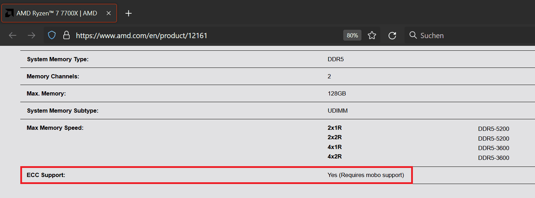Open a new tab with the plus icon
This screenshot has width=535, height=198.
128,13
